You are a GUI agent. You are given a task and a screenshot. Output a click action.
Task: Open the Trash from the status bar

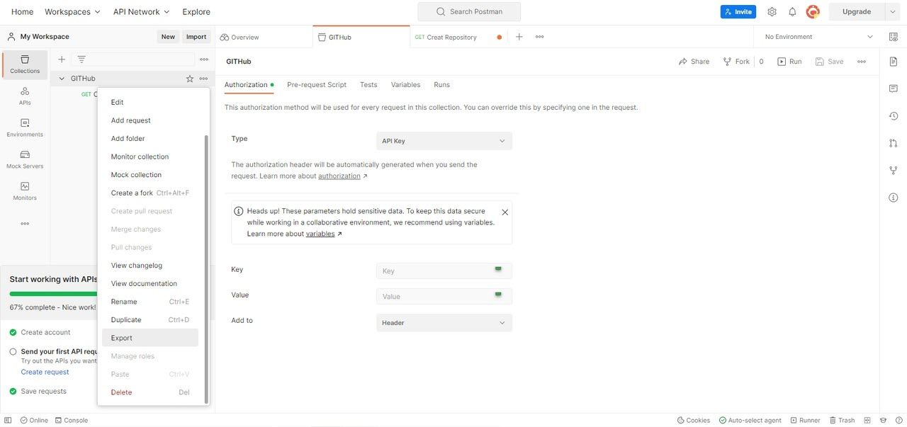click(842, 419)
